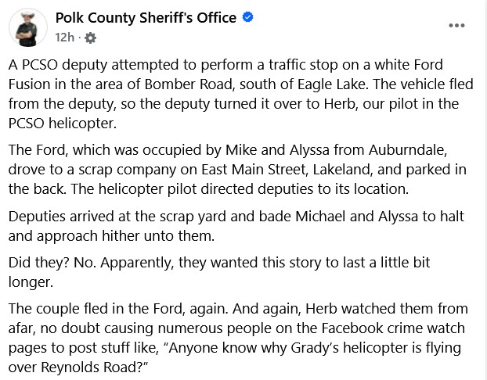Click the word "Auburndale" in the post

coord(407,150)
